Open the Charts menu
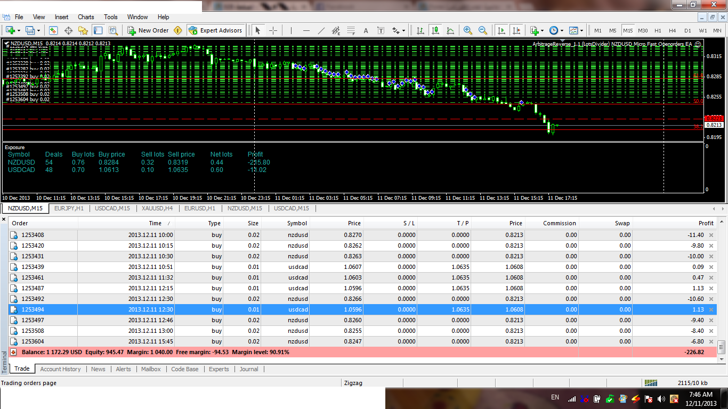This screenshot has height=409, width=728. click(x=86, y=17)
